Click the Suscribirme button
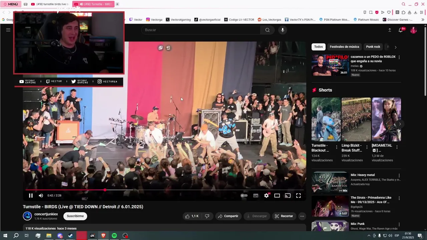This screenshot has height=240, width=427. [75, 216]
